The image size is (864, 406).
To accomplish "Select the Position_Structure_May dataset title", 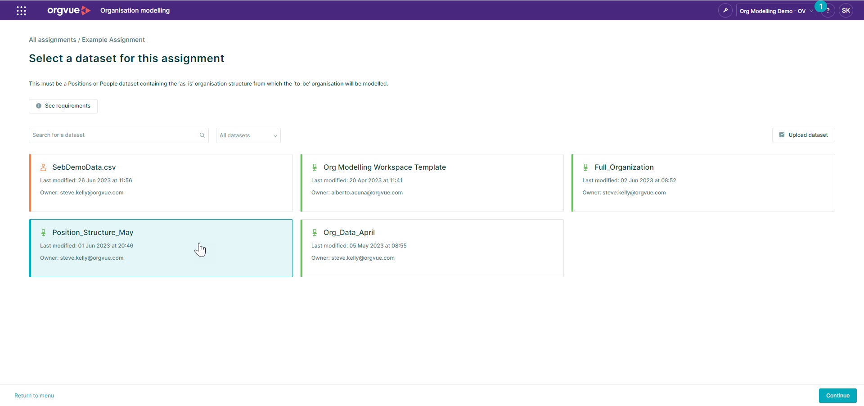I will (93, 232).
